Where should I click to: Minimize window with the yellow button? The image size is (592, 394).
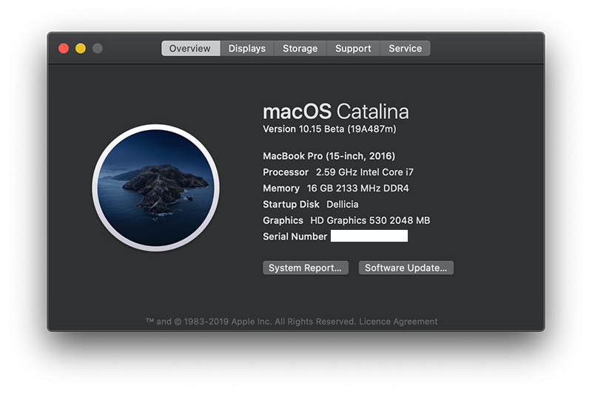tap(81, 48)
